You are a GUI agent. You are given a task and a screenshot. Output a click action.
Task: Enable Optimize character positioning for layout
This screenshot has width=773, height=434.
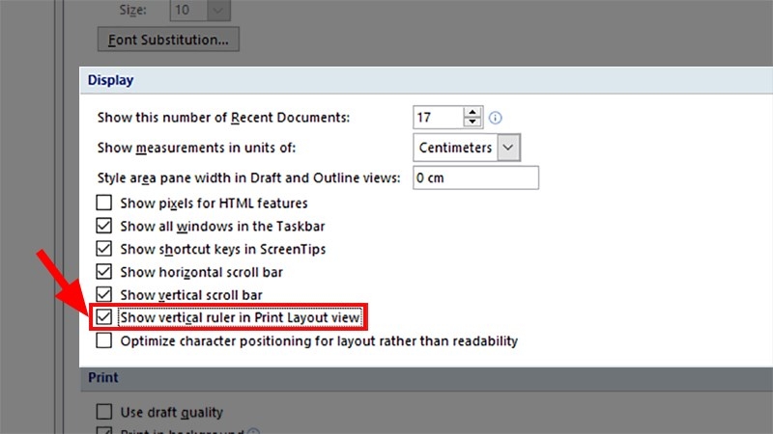[103, 340]
